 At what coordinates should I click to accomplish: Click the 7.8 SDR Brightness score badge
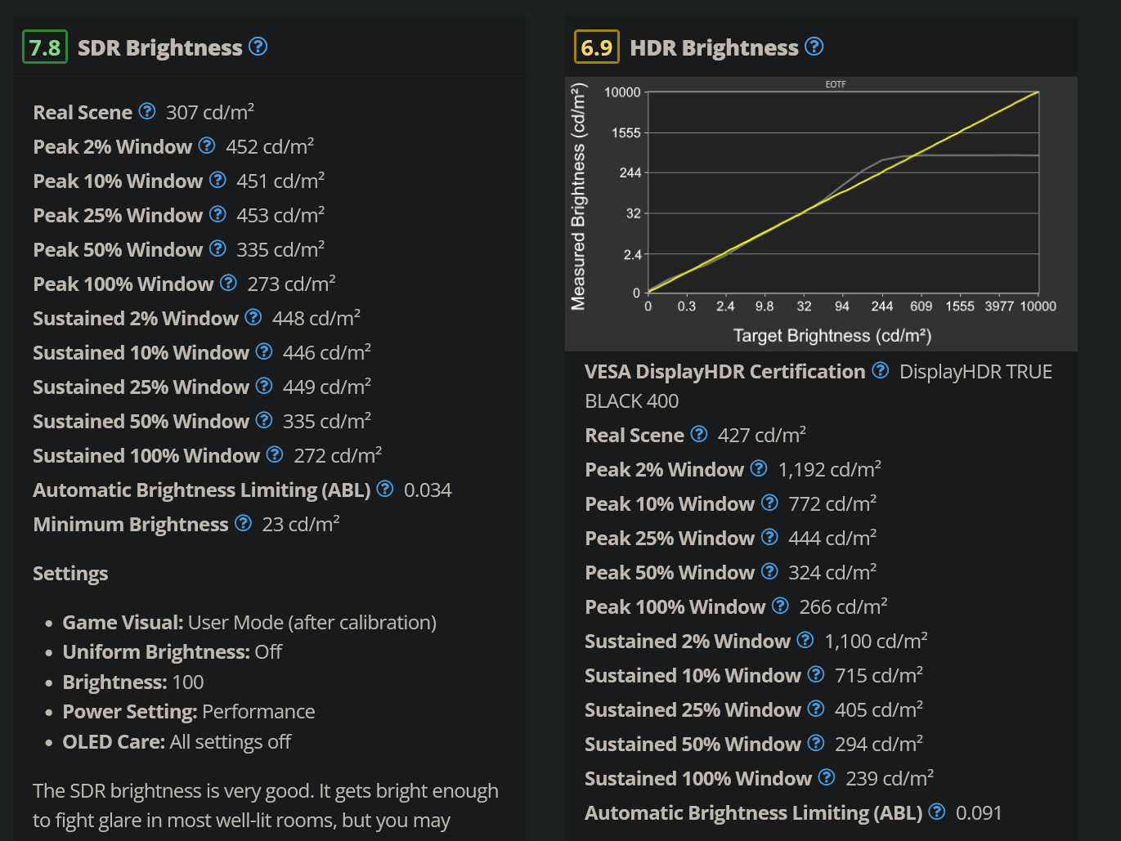click(x=45, y=47)
